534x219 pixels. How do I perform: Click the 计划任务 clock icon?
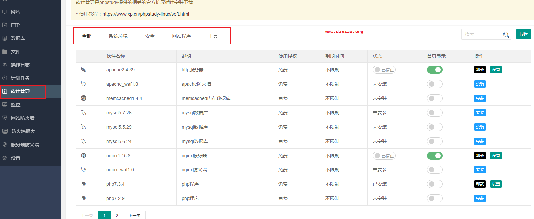pos(5,78)
